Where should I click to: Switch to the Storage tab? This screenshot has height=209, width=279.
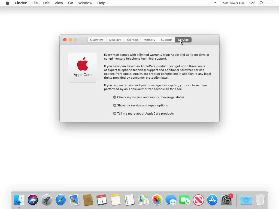point(132,40)
